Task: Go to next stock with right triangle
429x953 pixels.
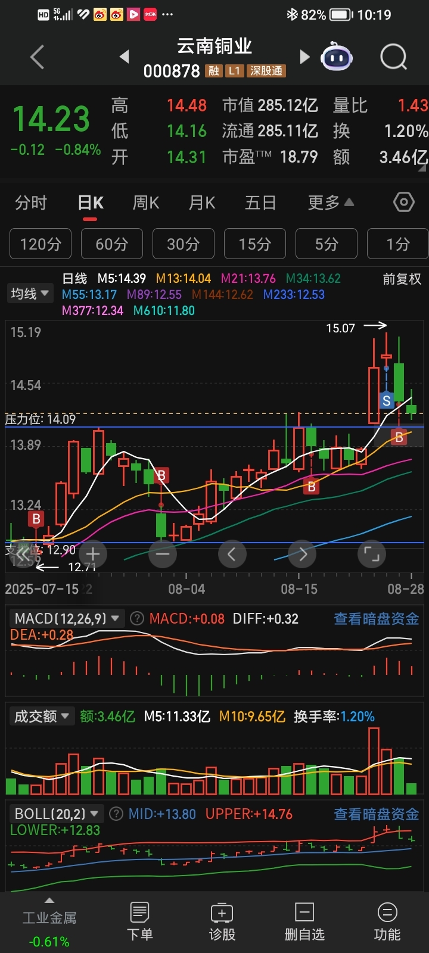Action: tap(304, 57)
